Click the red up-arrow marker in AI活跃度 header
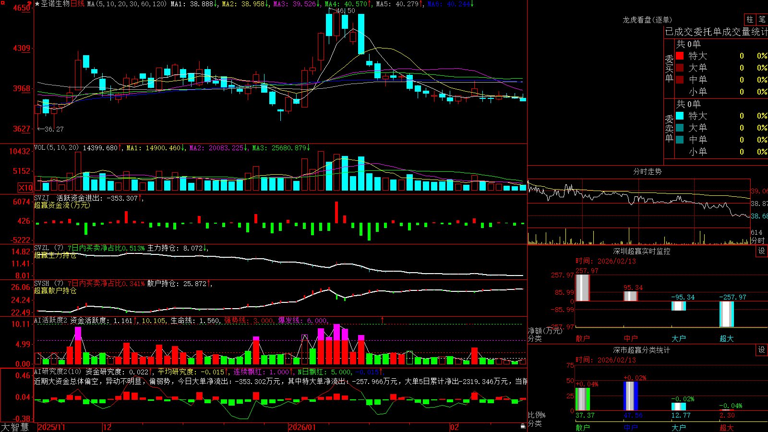The width and height of the screenshot is (768, 432). point(383,320)
